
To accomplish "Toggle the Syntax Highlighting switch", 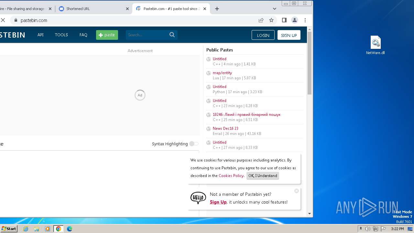I will 194,144.
